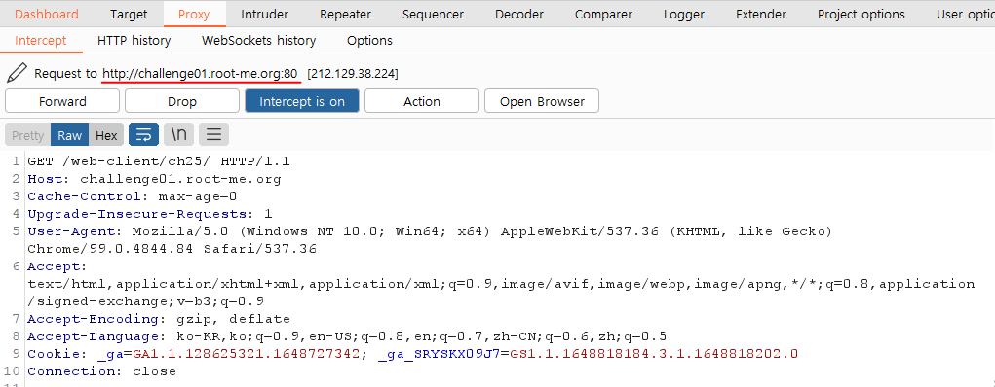Open the Extender tab

coord(761,14)
